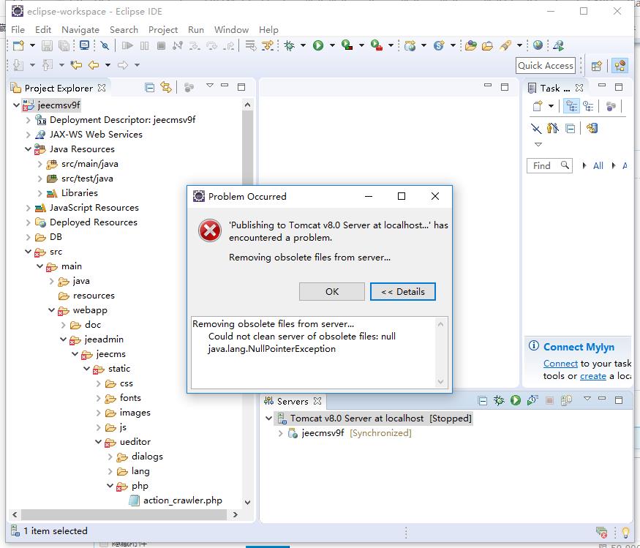Click the Save toolbar icon
Screen dimensions: 640x548
47,45
